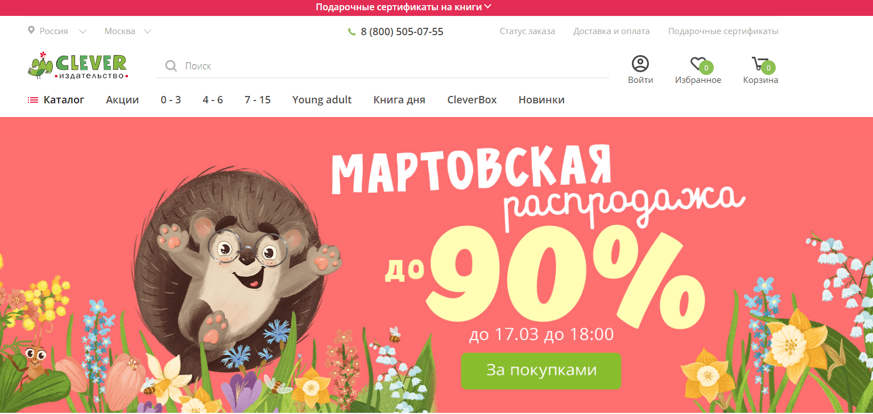Open the shopping cart icon

[760, 64]
